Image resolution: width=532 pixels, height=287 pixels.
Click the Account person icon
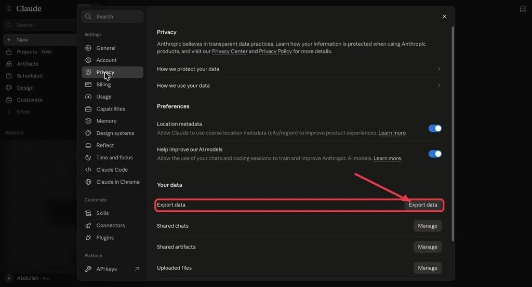click(88, 60)
